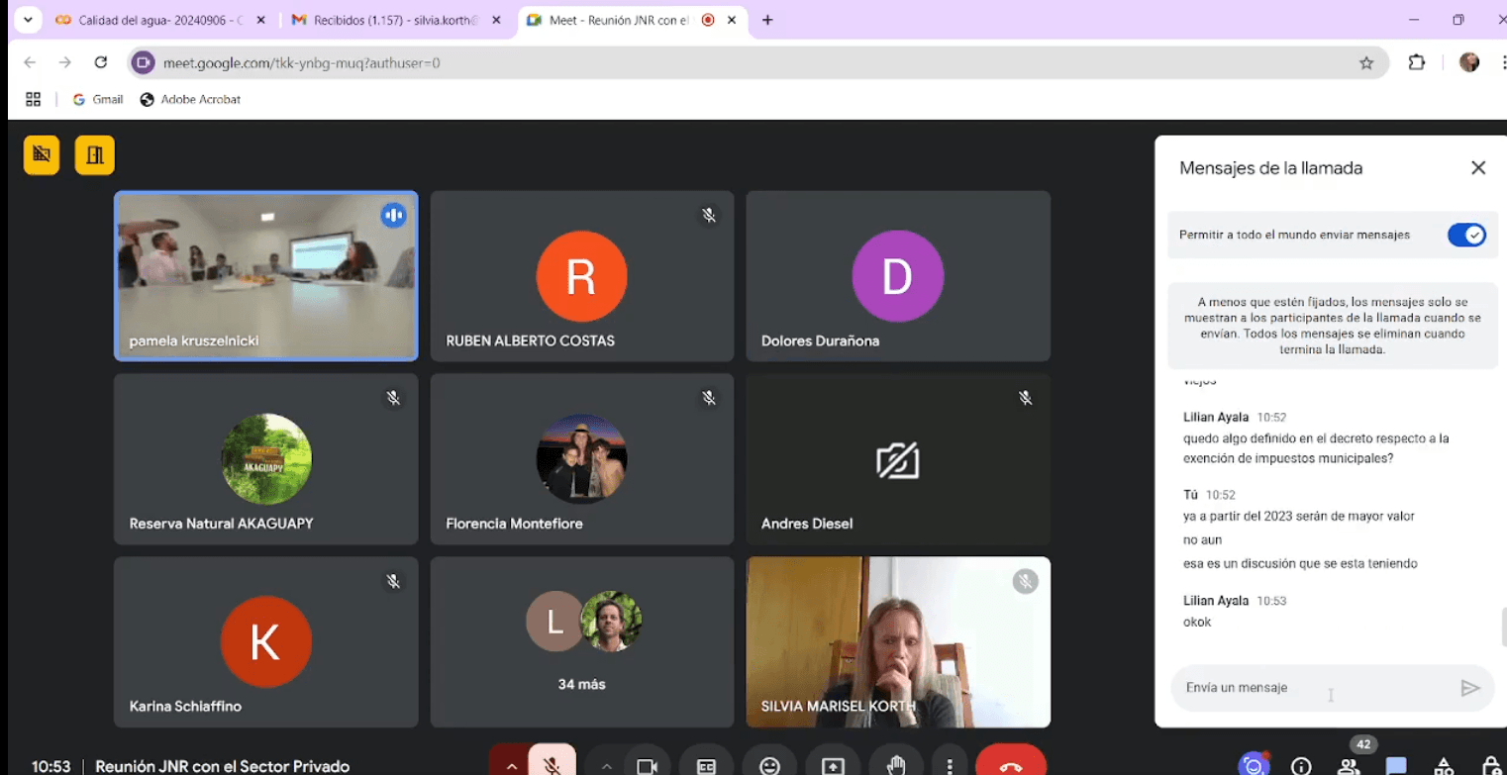Open the emoji reactions button
This screenshot has width=1507, height=775.
coord(769,765)
